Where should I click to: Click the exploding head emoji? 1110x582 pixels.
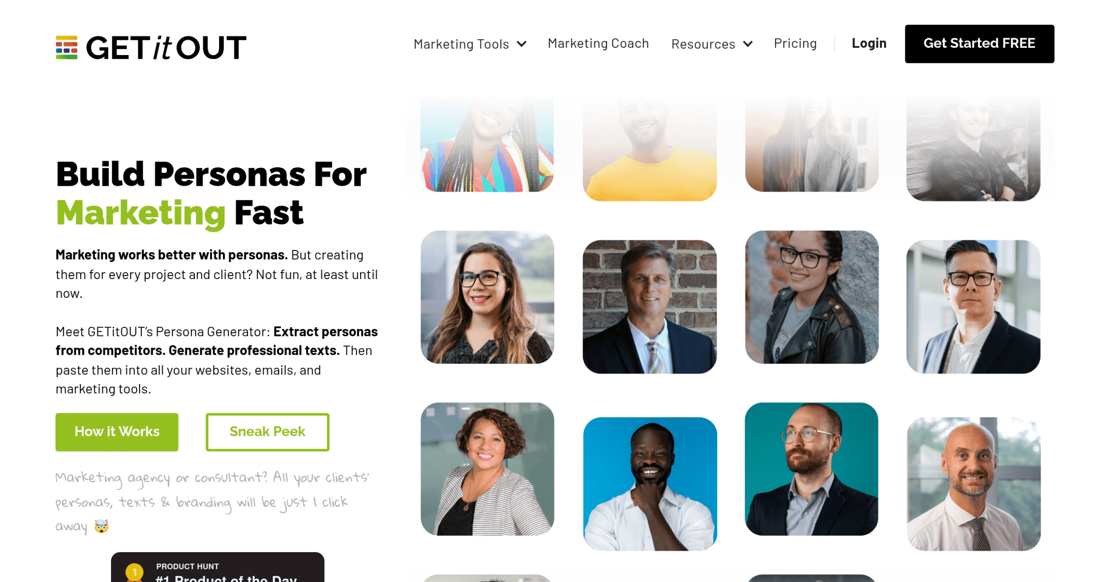[x=101, y=526]
